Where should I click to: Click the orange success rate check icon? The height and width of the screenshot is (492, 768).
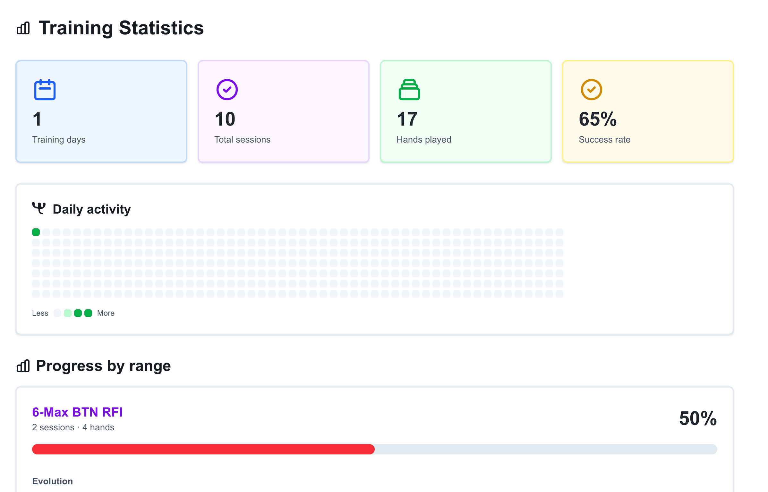pyautogui.click(x=591, y=90)
